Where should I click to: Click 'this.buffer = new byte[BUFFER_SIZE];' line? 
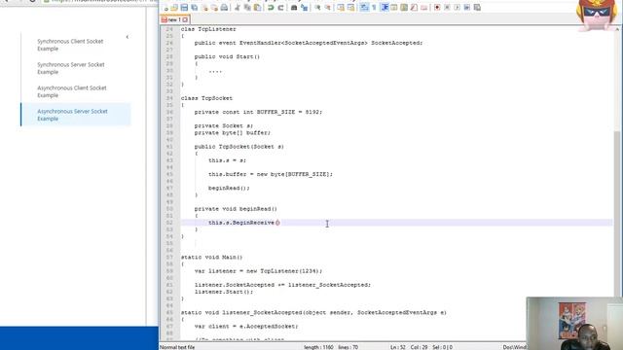[271, 174]
